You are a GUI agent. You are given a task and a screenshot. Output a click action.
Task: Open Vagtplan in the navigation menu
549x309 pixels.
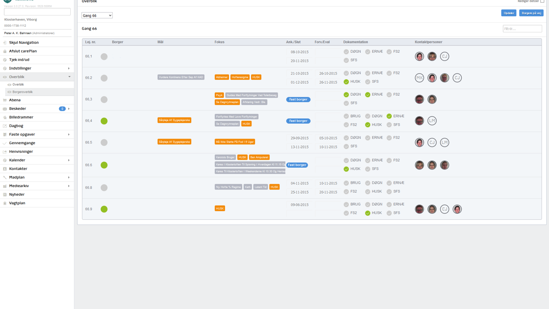(x=37, y=203)
